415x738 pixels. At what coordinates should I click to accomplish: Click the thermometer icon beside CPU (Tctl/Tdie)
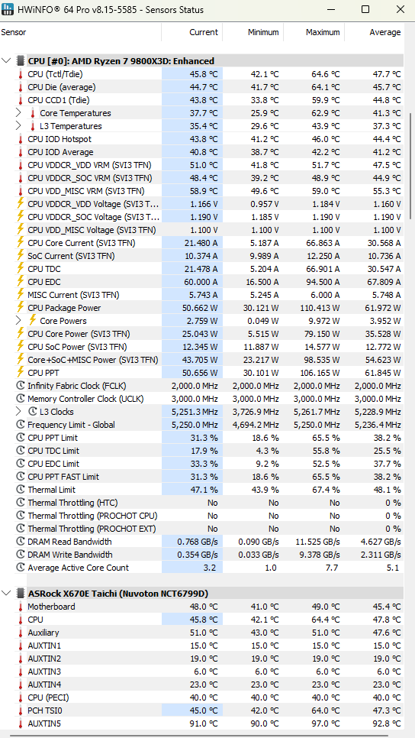tap(20, 74)
